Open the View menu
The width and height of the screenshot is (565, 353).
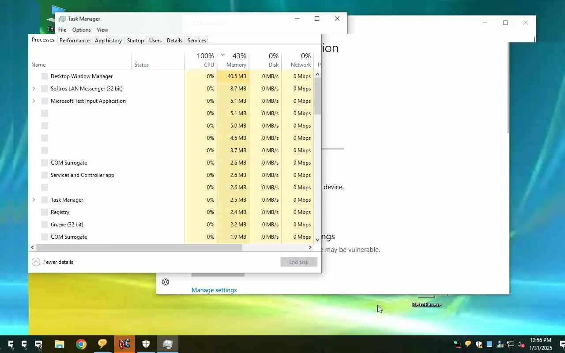102,30
